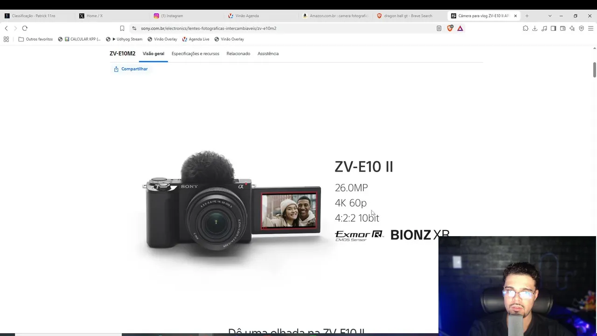Close the Sony ZV-E10 II tab

pyautogui.click(x=515, y=16)
